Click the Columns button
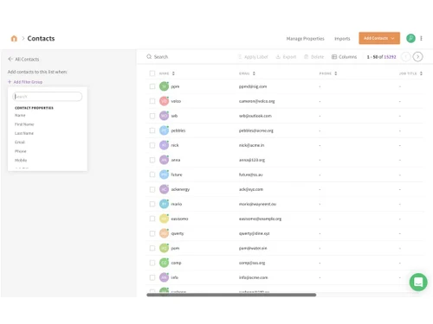The width and height of the screenshot is (433, 324). [344, 57]
